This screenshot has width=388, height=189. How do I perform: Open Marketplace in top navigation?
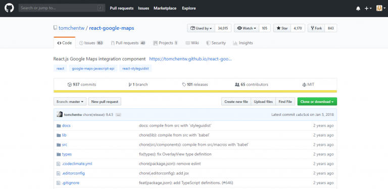click(165, 8)
